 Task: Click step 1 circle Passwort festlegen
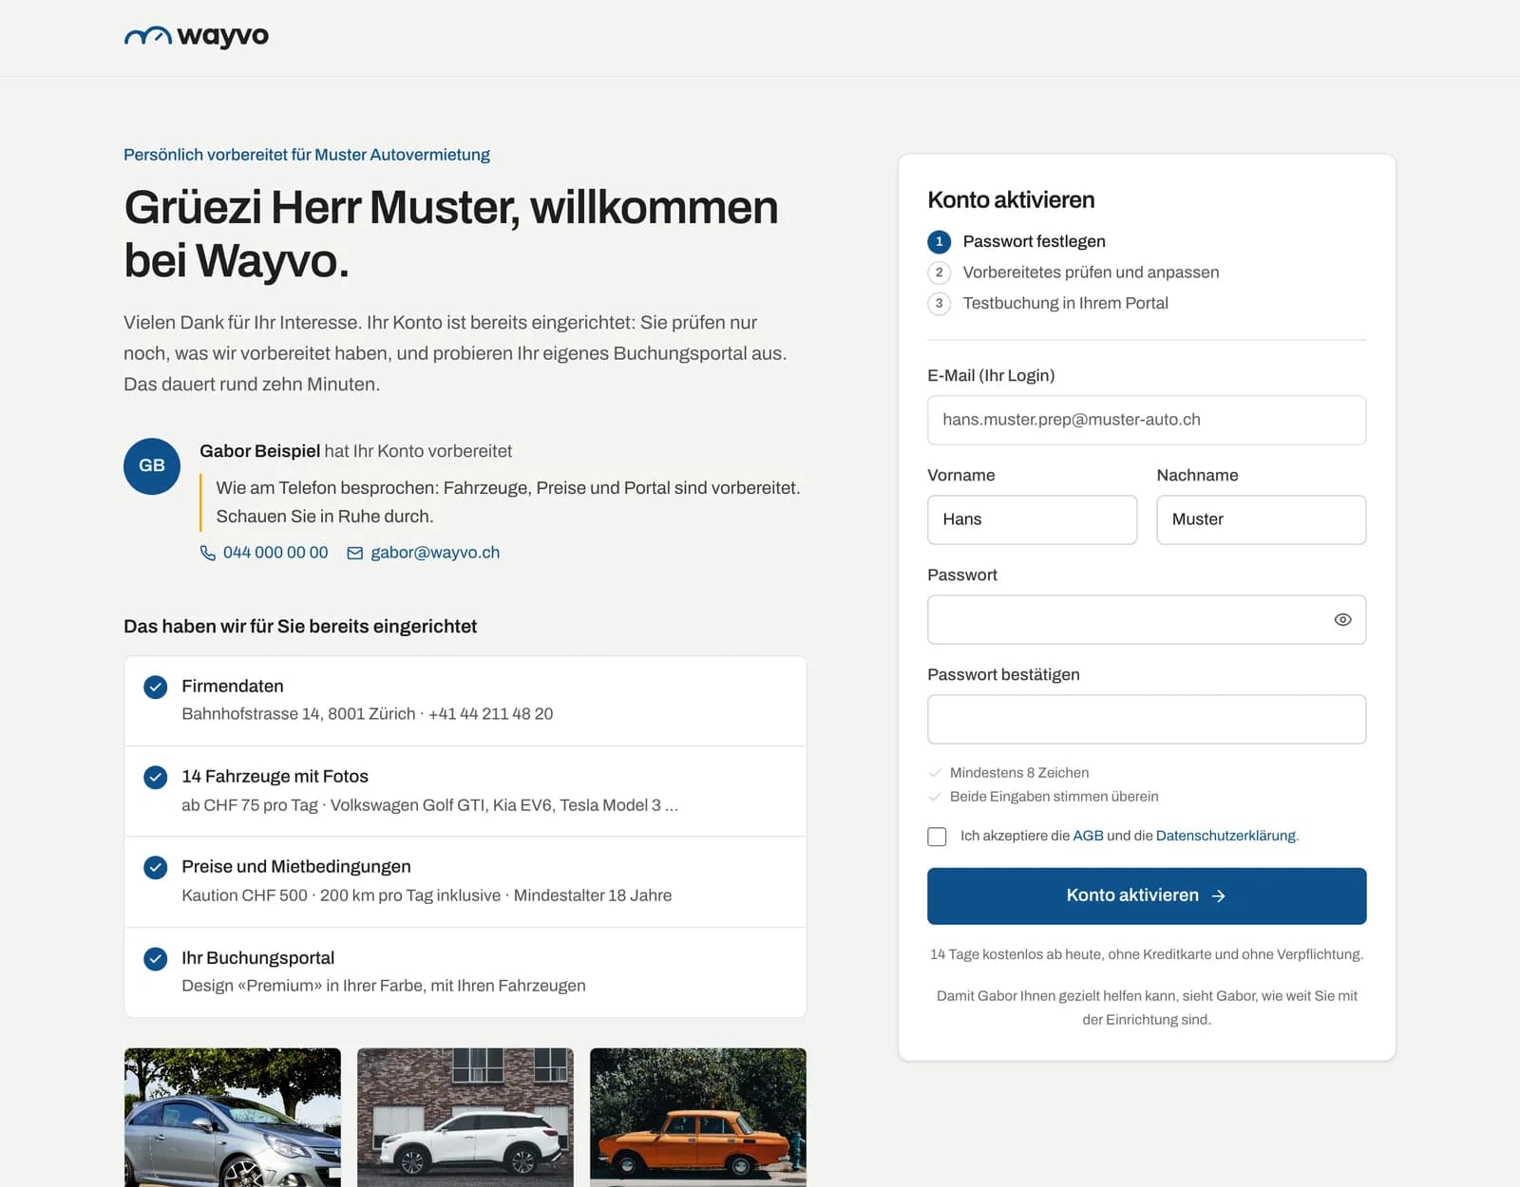coord(940,241)
